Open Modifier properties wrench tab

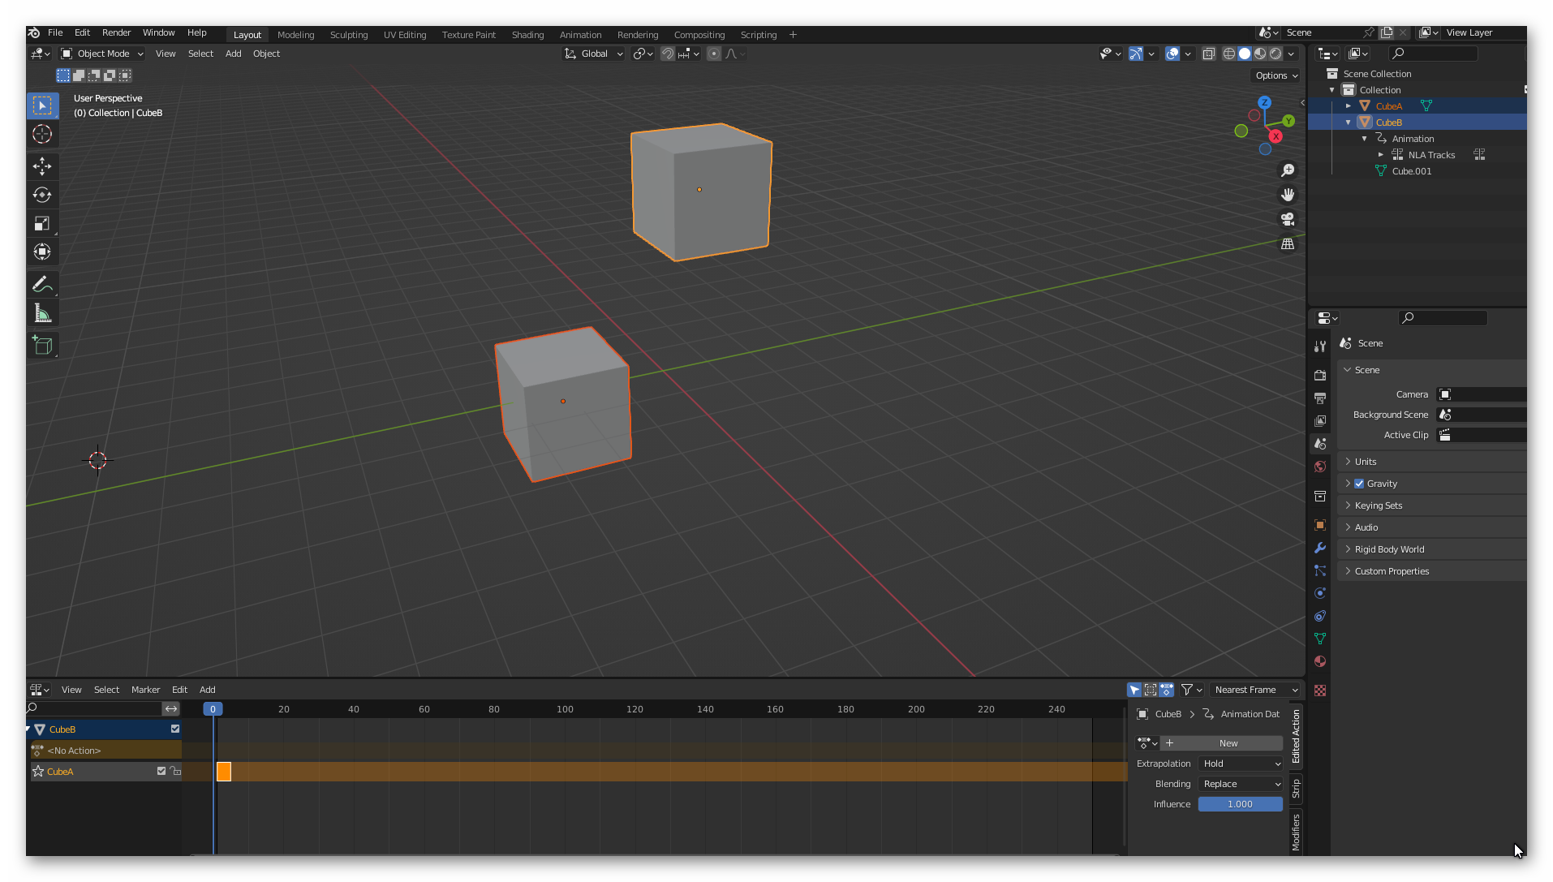coord(1320,548)
